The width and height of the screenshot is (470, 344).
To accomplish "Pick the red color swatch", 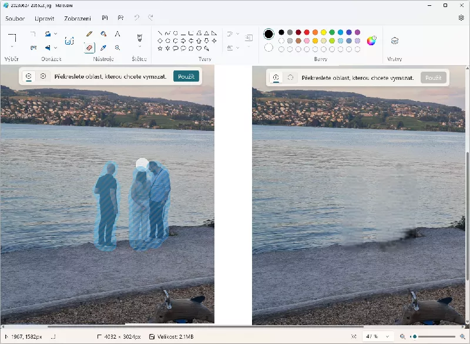I will click(307, 32).
